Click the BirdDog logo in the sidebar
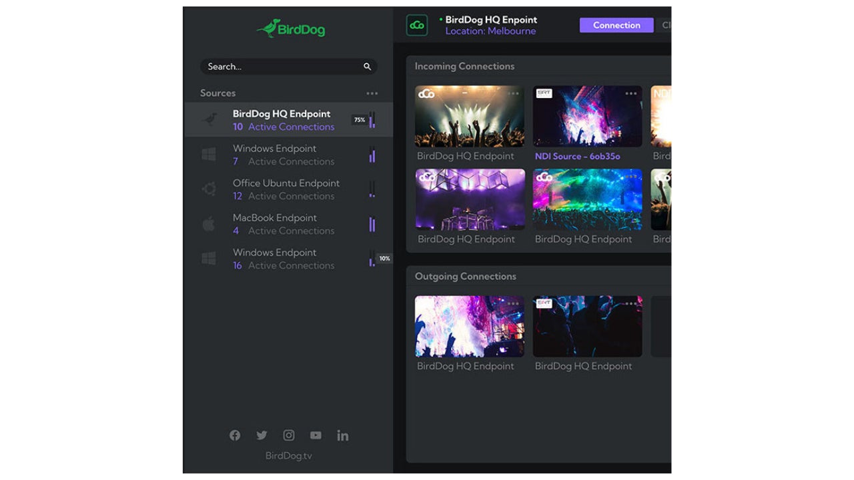 [291, 28]
